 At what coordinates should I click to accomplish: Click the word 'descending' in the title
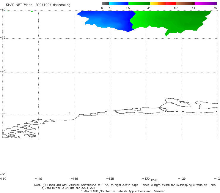click(x=62, y=5)
